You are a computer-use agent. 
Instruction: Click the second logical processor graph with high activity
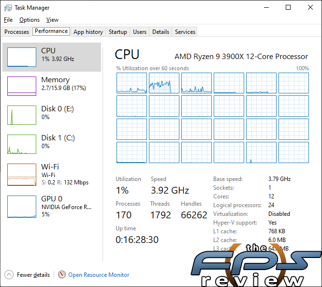point(164,83)
